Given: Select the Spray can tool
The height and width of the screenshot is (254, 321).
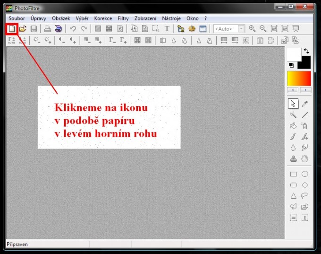Looking at the screenshot, I should tap(304, 125).
